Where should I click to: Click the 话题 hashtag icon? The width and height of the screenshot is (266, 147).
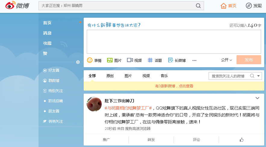point(150,60)
